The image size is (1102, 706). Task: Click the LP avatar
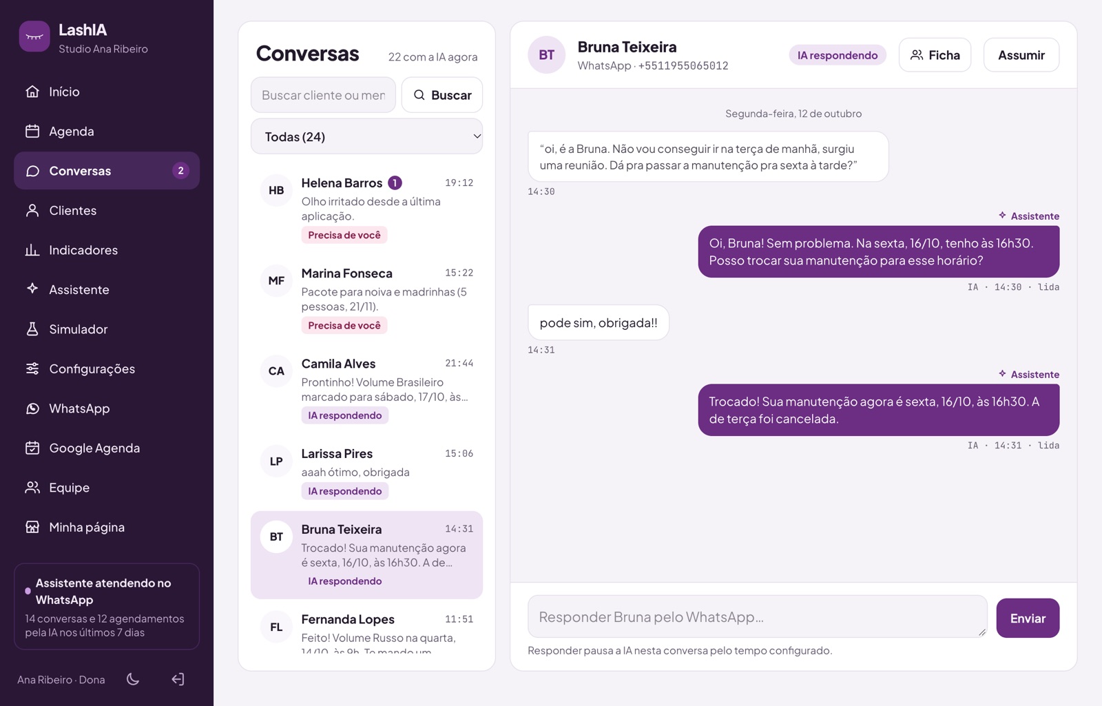point(276,461)
